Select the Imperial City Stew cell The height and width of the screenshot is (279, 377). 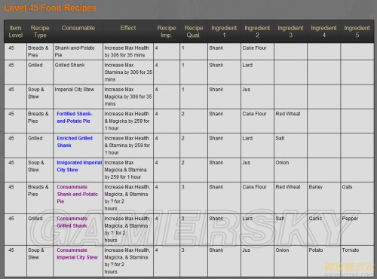(x=78, y=97)
